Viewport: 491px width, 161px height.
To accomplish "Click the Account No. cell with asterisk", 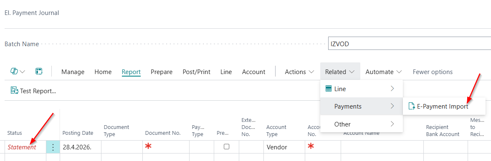I will (x=323, y=147).
